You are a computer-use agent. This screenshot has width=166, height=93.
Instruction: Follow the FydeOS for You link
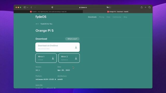(46, 24)
